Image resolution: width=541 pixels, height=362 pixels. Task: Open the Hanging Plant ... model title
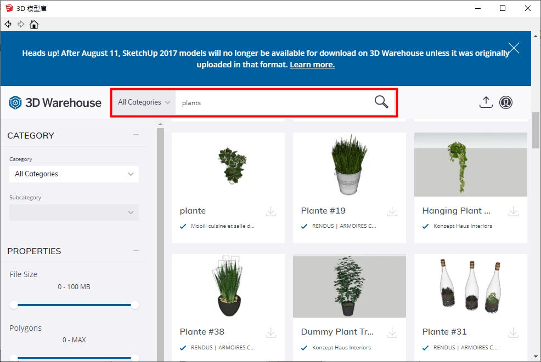point(456,211)
